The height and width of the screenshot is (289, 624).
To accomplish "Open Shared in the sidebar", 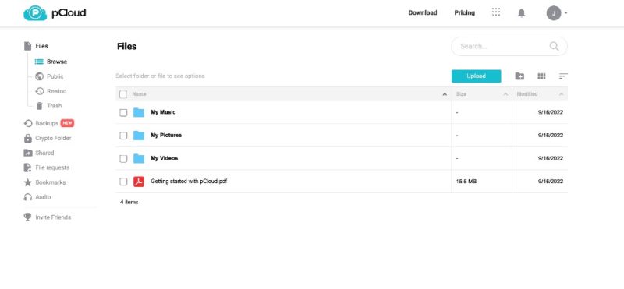I will pyautogui.click(x=44, y=153).
